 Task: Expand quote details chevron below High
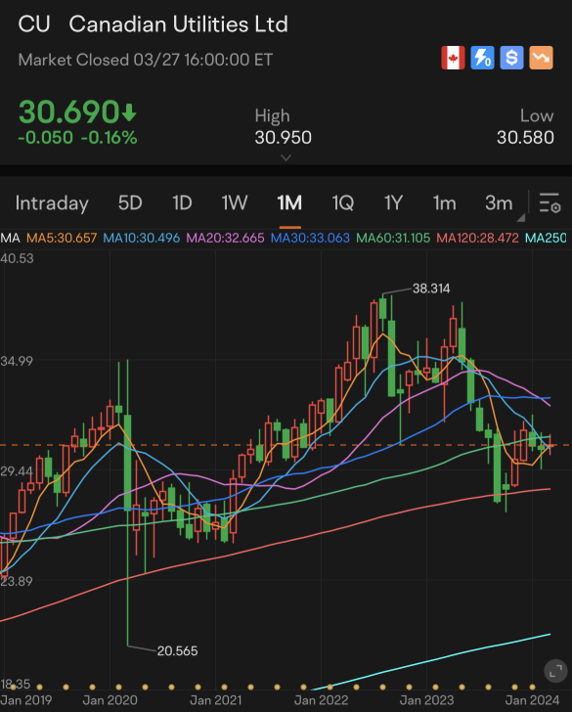[286, 158]
